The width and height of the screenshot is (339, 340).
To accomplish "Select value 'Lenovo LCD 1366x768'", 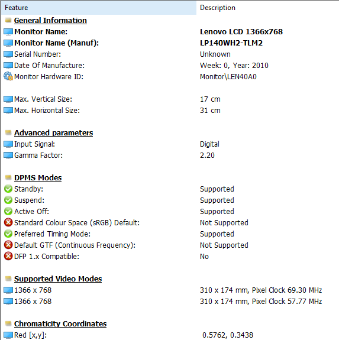I will [241, 32].
